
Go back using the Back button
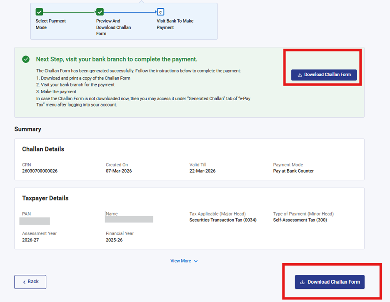(x=30, y=282)
